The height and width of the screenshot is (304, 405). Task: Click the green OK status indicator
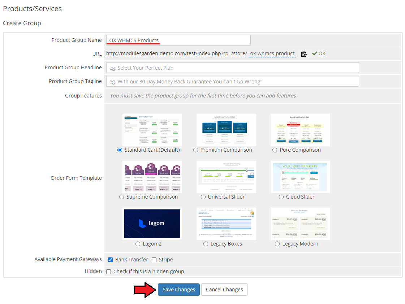319,53
